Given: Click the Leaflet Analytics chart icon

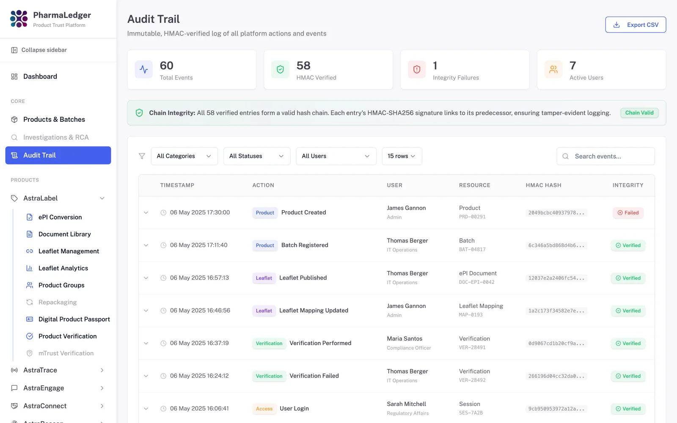Looking at the screenshot, I should [x=30, y=268].
